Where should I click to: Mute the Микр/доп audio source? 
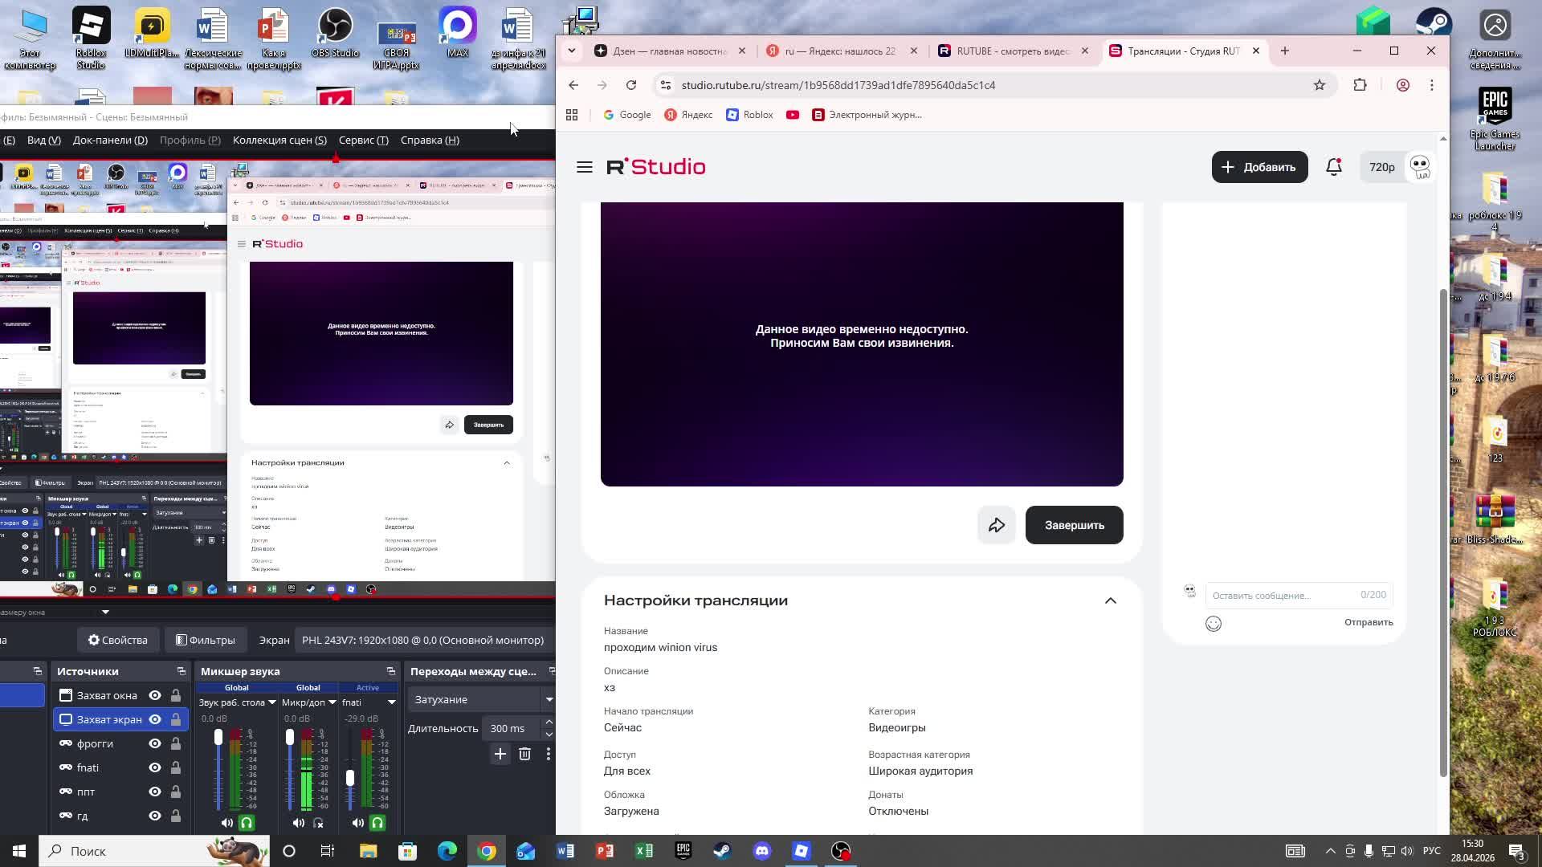pyautogui.click(x=298, y=822)
